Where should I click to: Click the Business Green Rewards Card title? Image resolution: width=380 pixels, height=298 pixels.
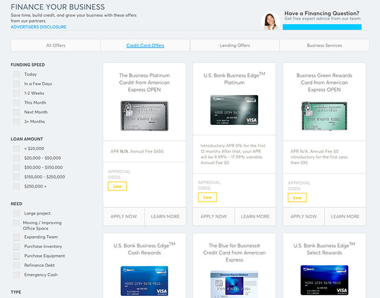pos(324,82)
